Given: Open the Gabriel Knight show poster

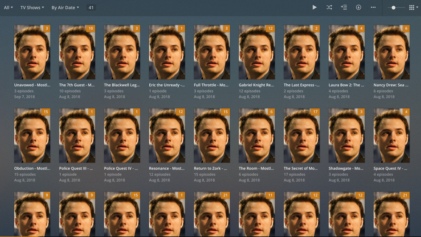Looking at the screenshot, I should (x=257, y=52).
